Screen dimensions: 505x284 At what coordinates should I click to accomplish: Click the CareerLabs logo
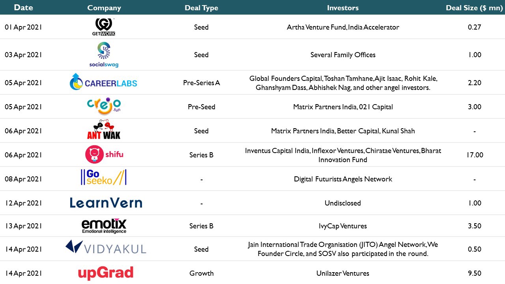[x=103, y=82]
